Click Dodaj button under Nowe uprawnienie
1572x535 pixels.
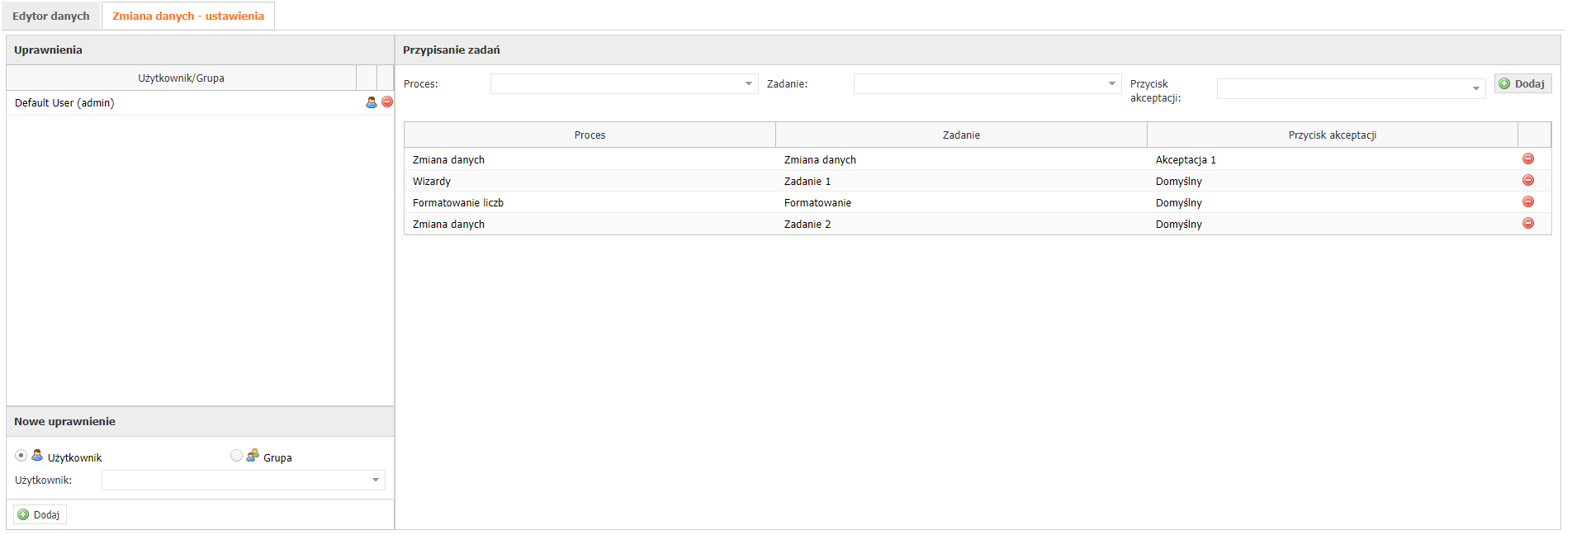pos(40,515)
